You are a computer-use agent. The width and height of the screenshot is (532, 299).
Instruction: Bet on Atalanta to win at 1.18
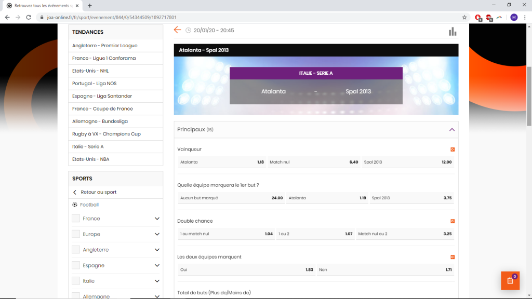[222, 162]
